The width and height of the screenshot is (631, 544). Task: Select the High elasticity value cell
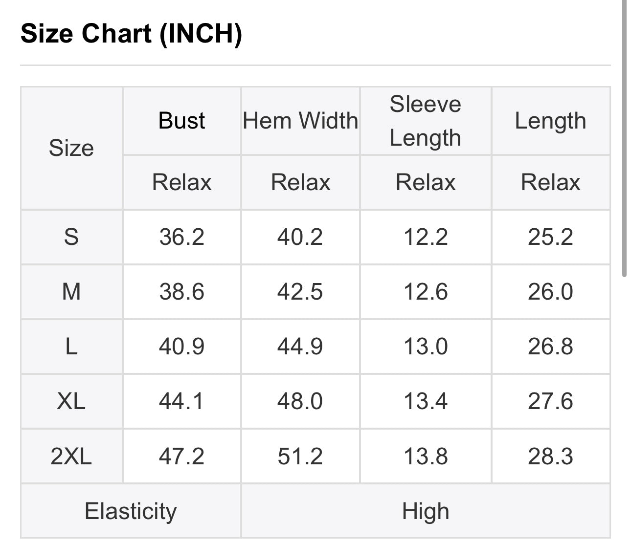[426, 511]
